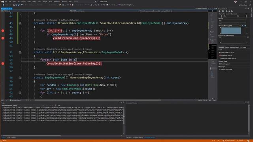Screen dimensions: 253x142
Task: Close the Program.cs document tab
Action: 11,9
